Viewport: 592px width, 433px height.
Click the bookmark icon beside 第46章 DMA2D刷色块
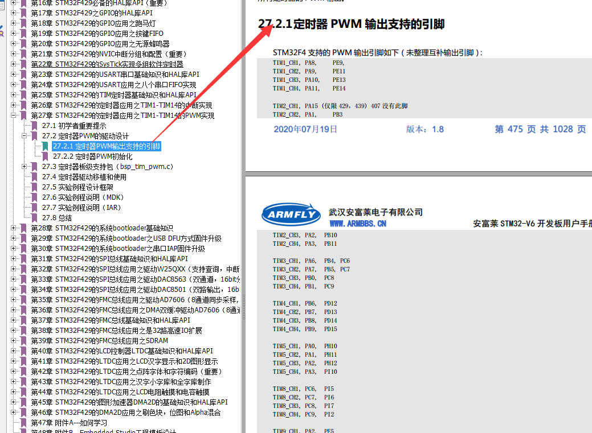[23, 413]
